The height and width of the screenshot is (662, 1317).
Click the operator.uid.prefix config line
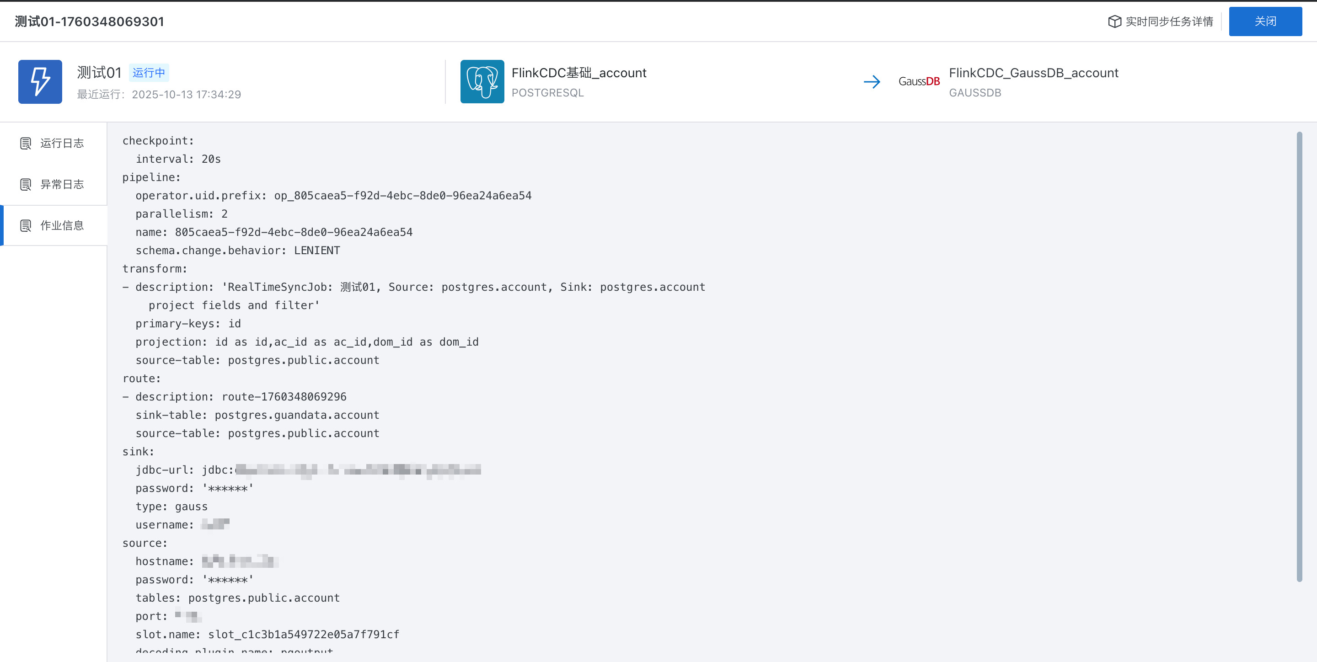[x=333, y=196]
